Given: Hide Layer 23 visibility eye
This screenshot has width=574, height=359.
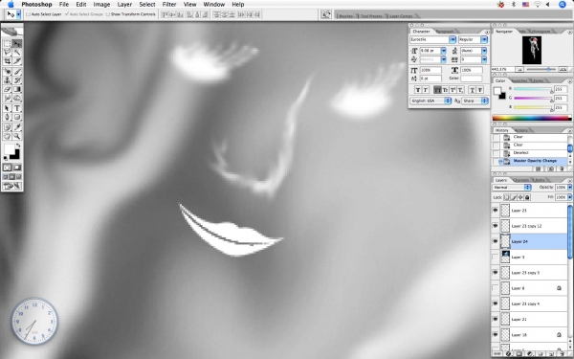Looking at the screenshot, I should [x=496, y=211].
